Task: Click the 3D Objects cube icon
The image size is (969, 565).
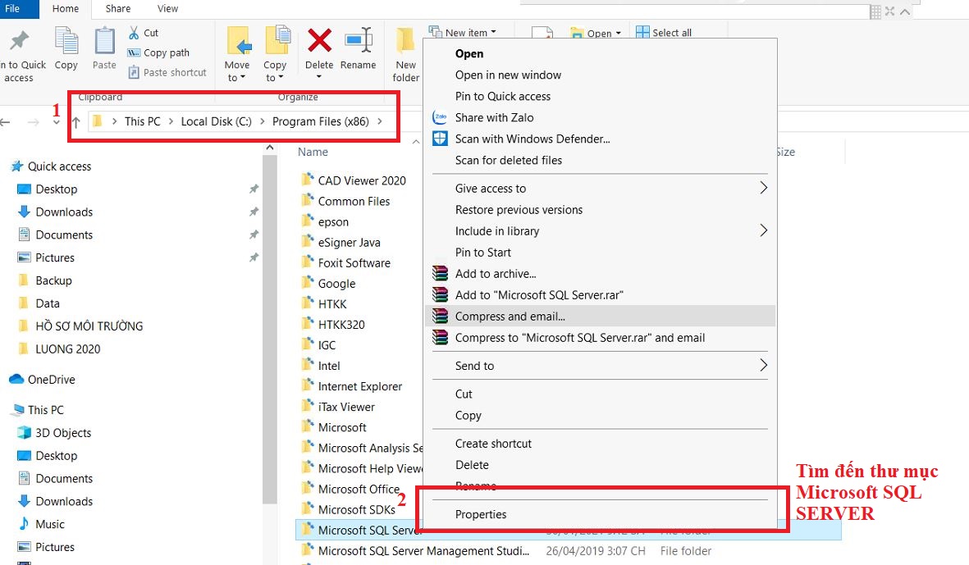Action: click(24, 433)
